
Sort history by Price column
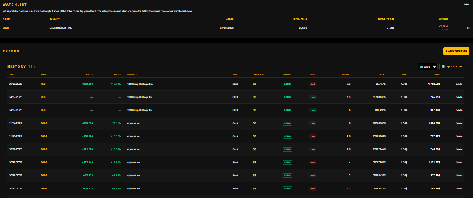[382, 74]
